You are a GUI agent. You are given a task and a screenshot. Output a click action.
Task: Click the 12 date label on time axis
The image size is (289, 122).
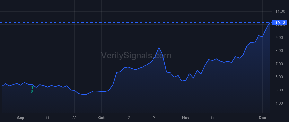(x=128, y=118)
